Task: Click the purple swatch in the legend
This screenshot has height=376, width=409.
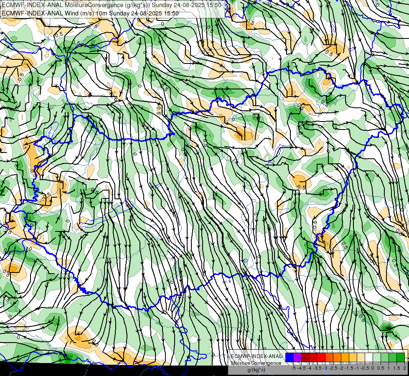Action: click(x=297, y=357)
